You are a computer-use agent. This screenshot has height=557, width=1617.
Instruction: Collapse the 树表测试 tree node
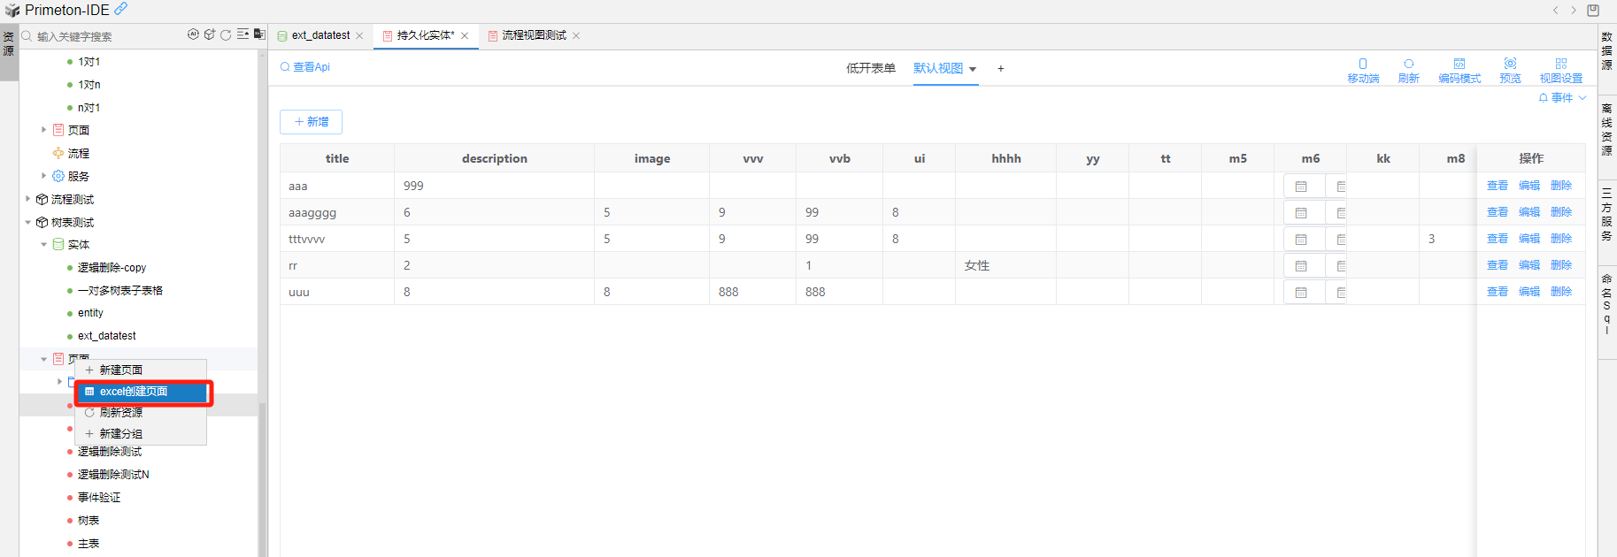[28, 222]
